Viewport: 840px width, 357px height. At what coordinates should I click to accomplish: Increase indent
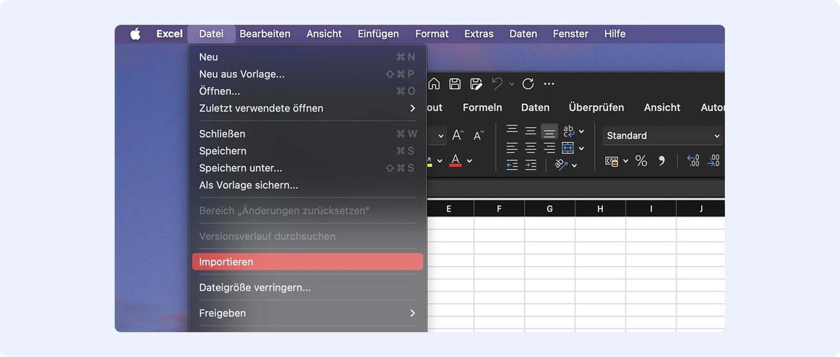point(531,165)
